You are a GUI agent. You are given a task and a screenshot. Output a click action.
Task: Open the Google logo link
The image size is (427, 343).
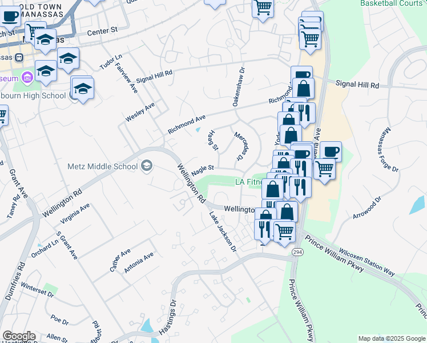click(19, 336)
